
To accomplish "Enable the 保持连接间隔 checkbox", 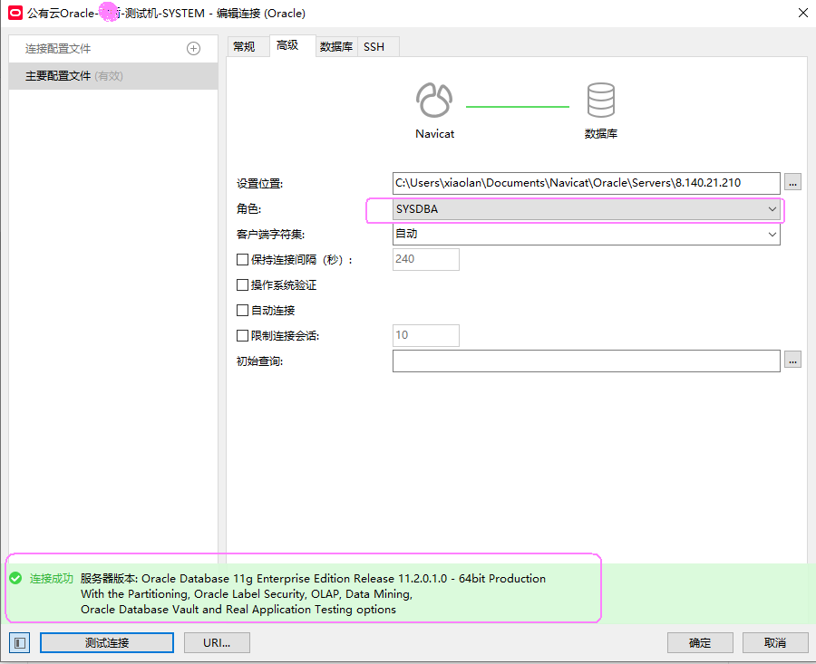I will pos(242,259).
